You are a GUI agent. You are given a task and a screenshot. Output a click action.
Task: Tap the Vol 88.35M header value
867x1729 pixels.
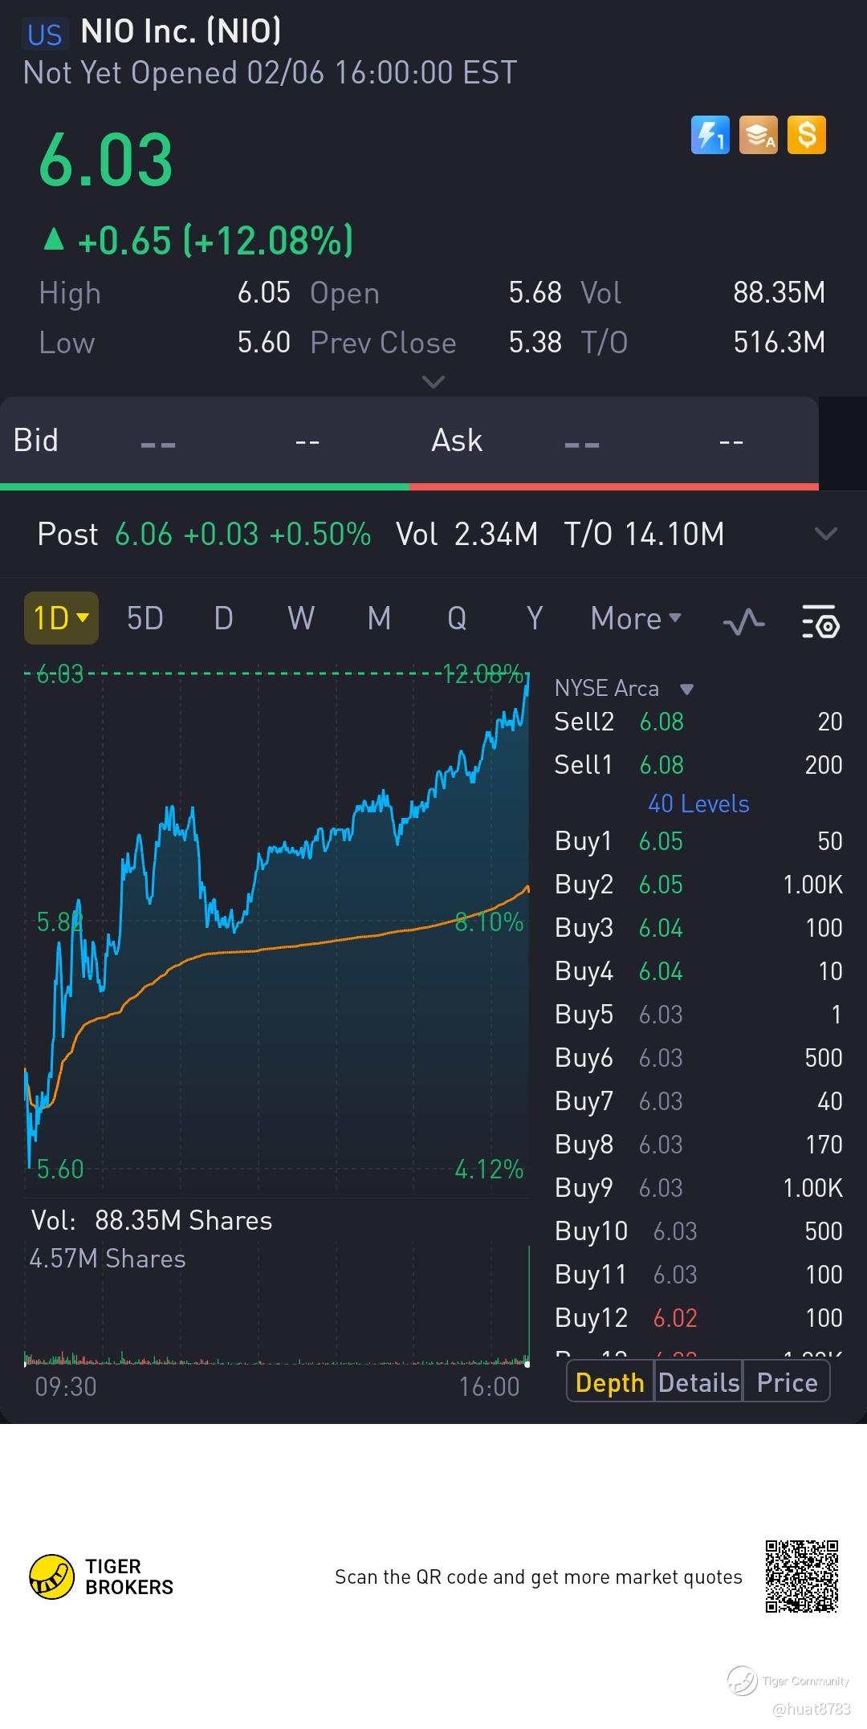[x=779, y=293]
